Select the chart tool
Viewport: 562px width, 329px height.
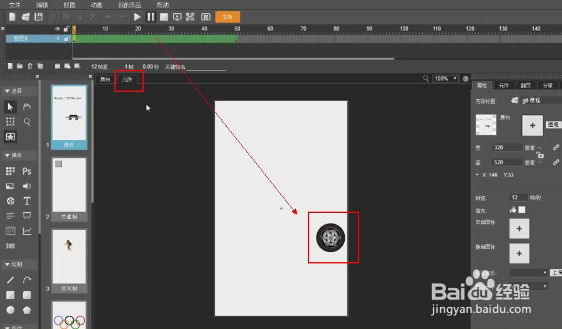click(x=27, y=231)
